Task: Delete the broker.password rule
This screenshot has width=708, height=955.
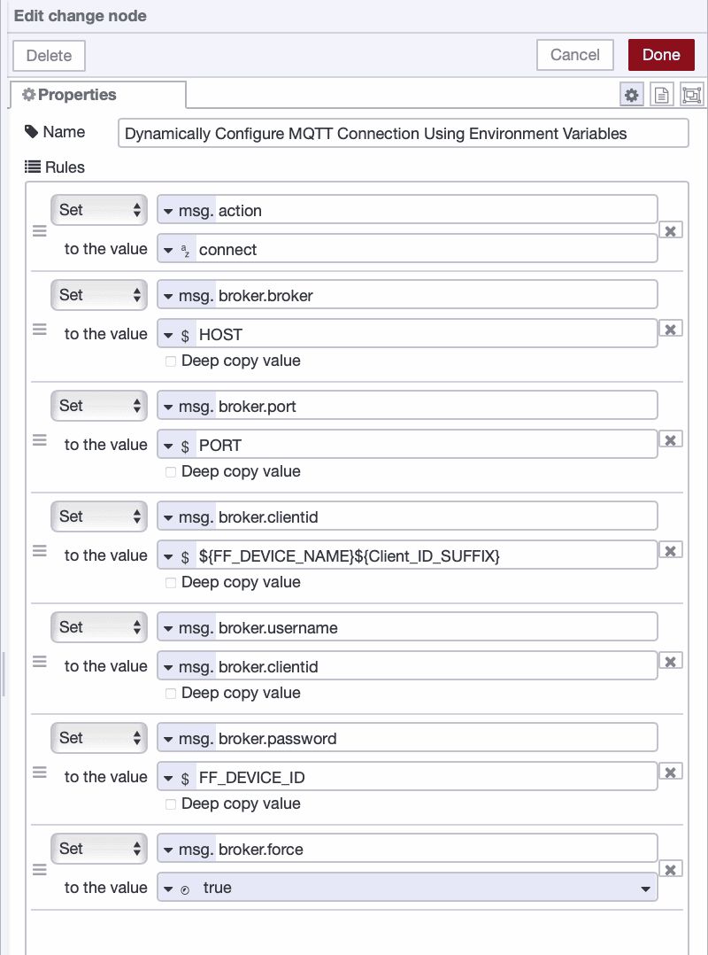Action: (x=671, y=772)
